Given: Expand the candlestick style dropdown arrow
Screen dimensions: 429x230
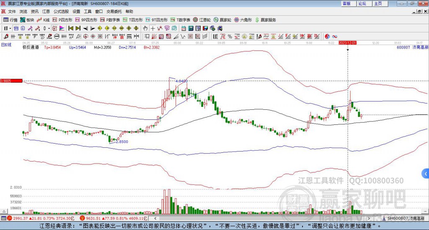Looking at the screenshot, I should point(49,28).
